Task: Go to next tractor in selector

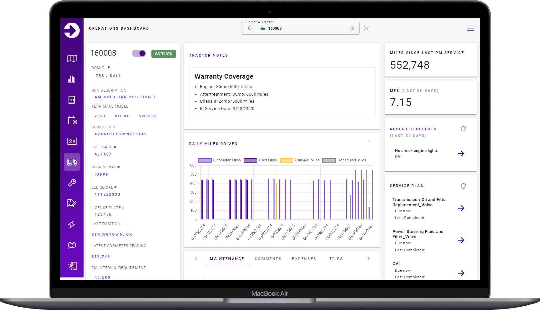Action: (351, 28)
